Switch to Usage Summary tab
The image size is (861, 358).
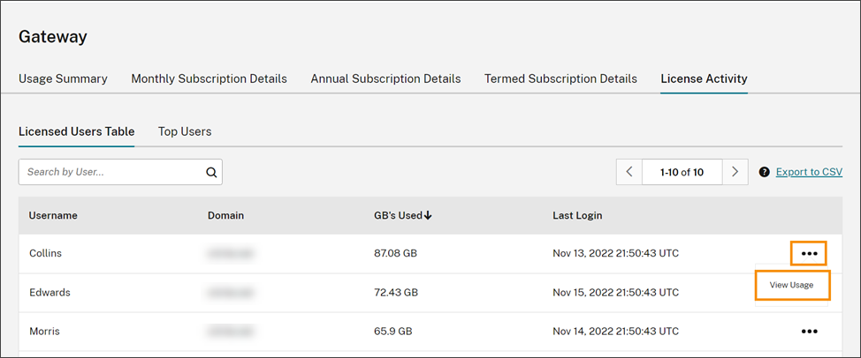coord(63,78)
